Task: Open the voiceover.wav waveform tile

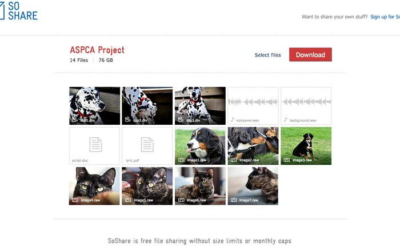Action: point(253,106)
